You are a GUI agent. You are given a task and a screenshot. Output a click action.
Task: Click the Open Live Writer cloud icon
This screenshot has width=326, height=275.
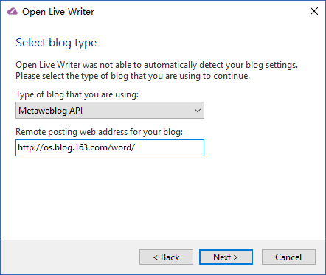(x=13, y=11)
